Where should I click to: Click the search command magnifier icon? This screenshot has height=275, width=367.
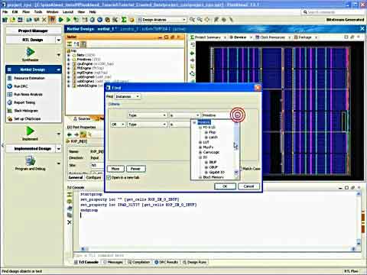(x=305, y=12)
